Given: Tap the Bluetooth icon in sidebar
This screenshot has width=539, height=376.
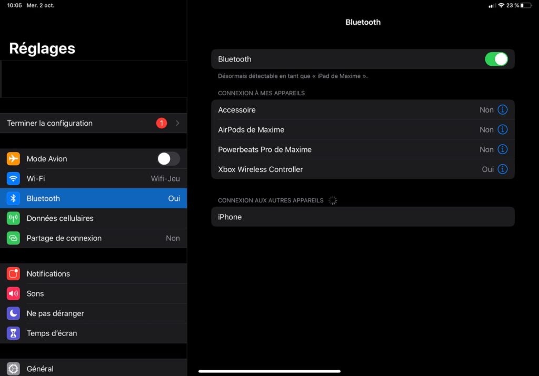Looking at the screenshot, I should point(13,198).
